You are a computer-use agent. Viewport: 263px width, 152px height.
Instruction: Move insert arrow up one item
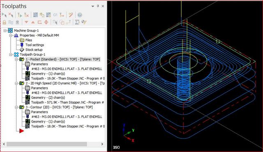pos(33,22)
